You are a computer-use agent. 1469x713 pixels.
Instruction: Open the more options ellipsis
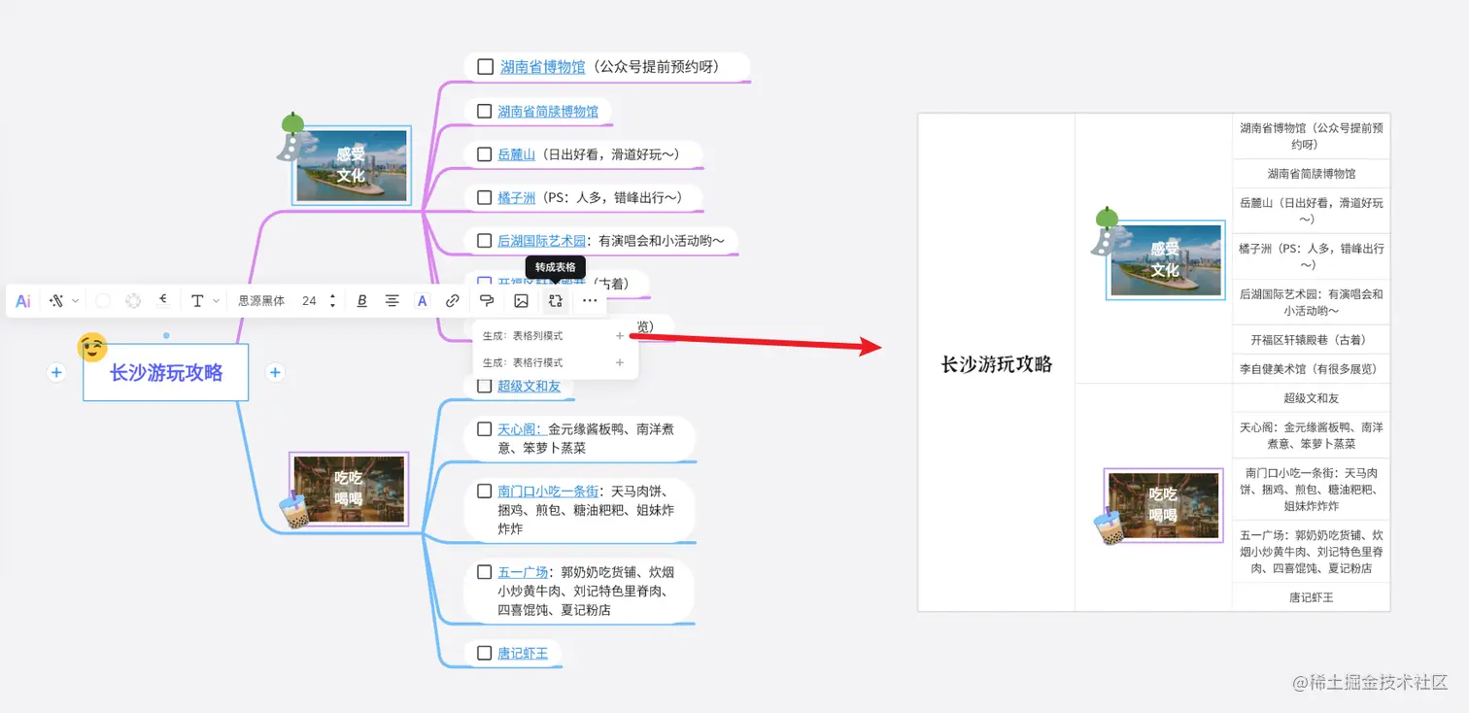click(590, 301)
